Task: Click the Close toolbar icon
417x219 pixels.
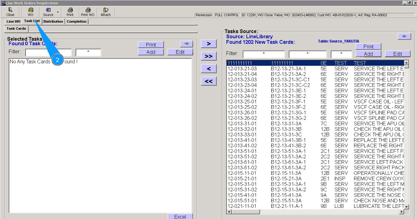Action: point(10,12)
